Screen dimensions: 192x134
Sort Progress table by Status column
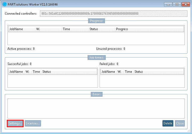tap(102, 29)
